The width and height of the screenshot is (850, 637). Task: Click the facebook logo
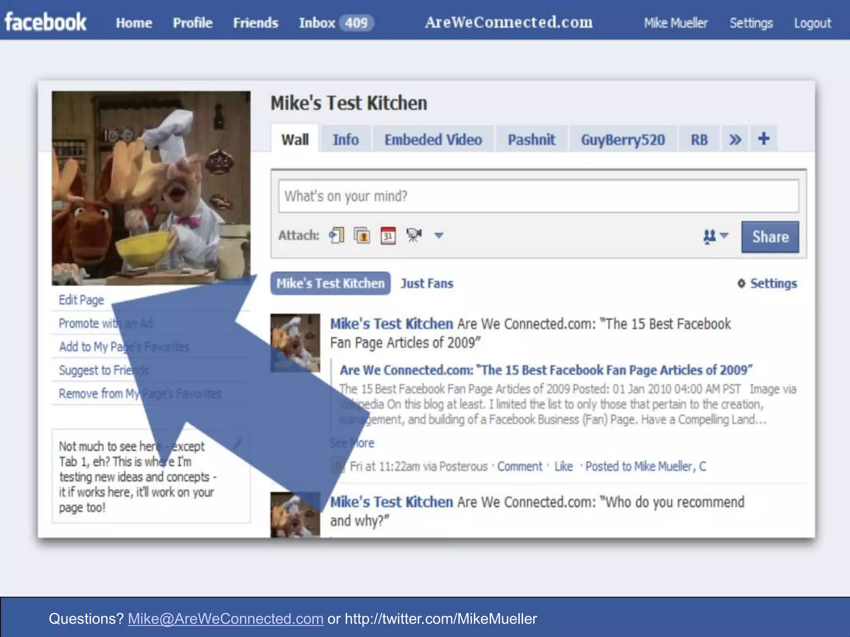pos(45,22)
